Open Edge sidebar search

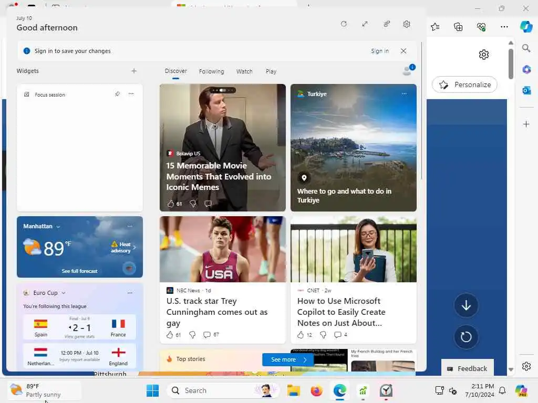(x=526, y=48)
